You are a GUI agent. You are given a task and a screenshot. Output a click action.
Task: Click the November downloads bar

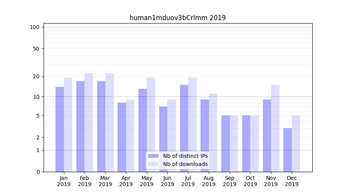[x=275, y=129]
